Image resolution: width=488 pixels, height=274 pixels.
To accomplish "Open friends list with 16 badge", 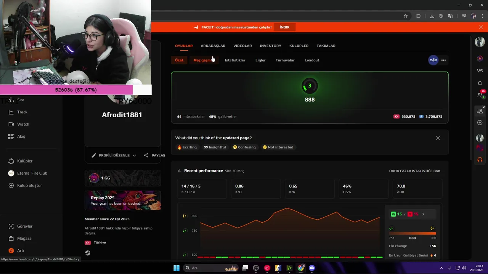I will click(480, 94).
